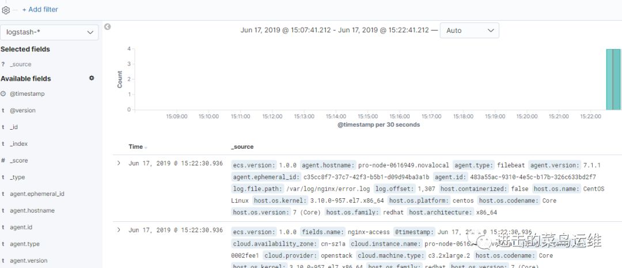Click the histogram bar at 15:22:30

point(613,79)
